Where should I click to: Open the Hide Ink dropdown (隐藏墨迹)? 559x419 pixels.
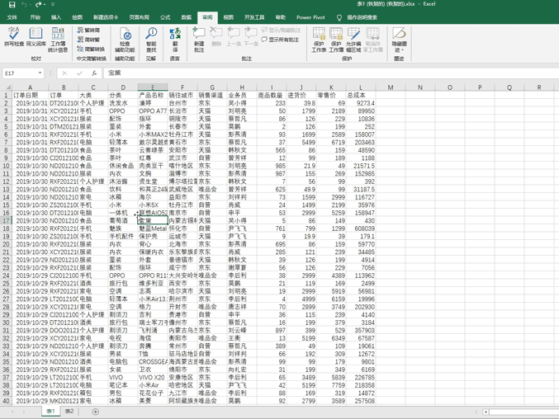click(x=400, y=40)
